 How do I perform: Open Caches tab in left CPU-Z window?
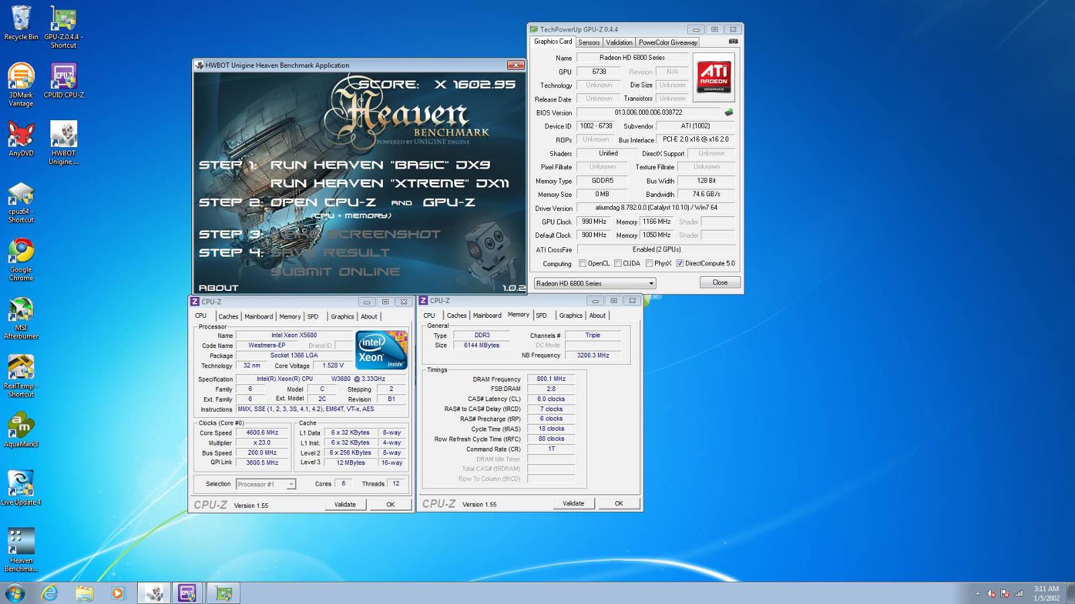click(x=228, y=316)
